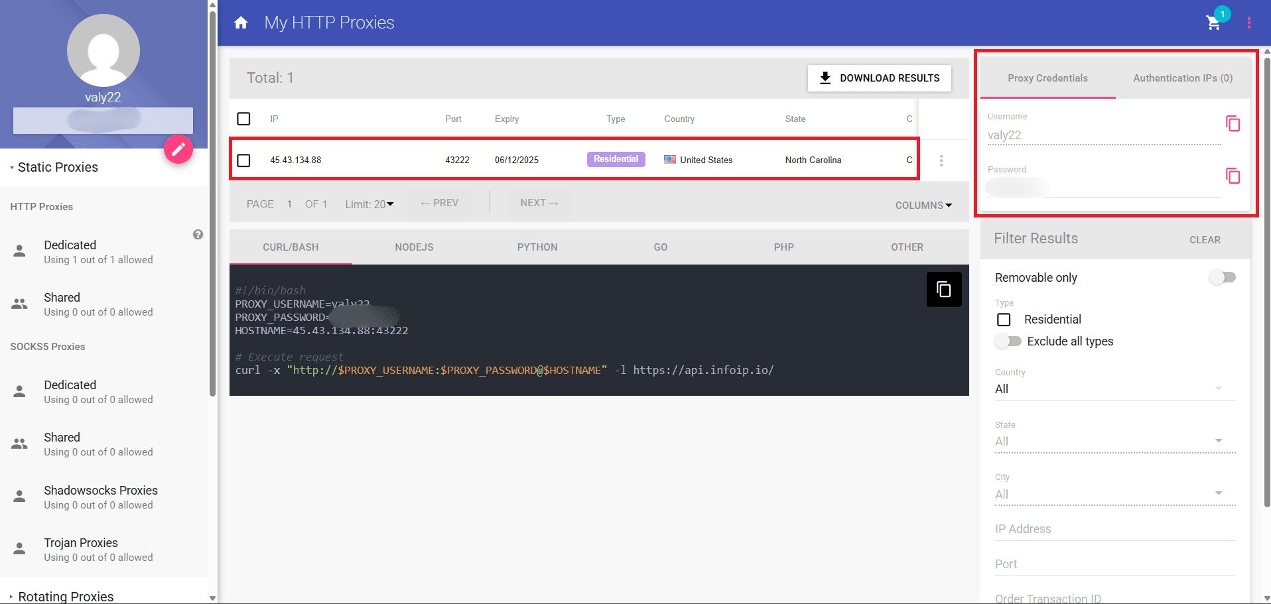Click CLEAR to reset filter results

[x=1205, y=239]
